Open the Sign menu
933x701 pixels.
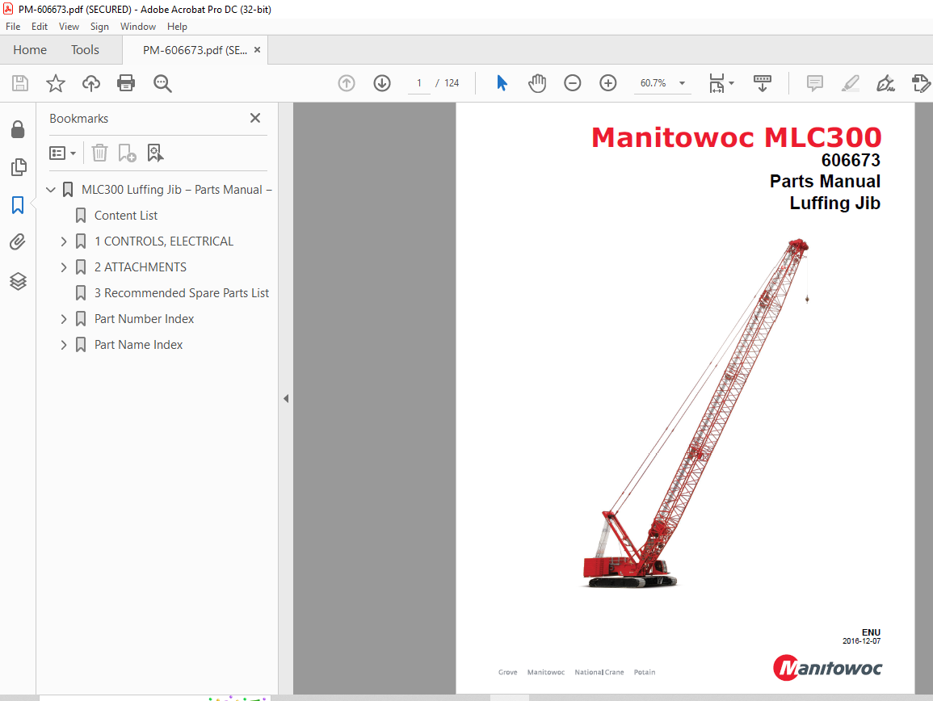point(99,27)
